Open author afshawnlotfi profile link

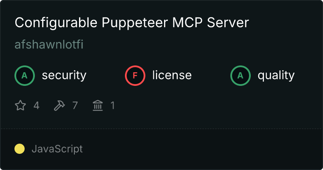click(x=49, y=44)
